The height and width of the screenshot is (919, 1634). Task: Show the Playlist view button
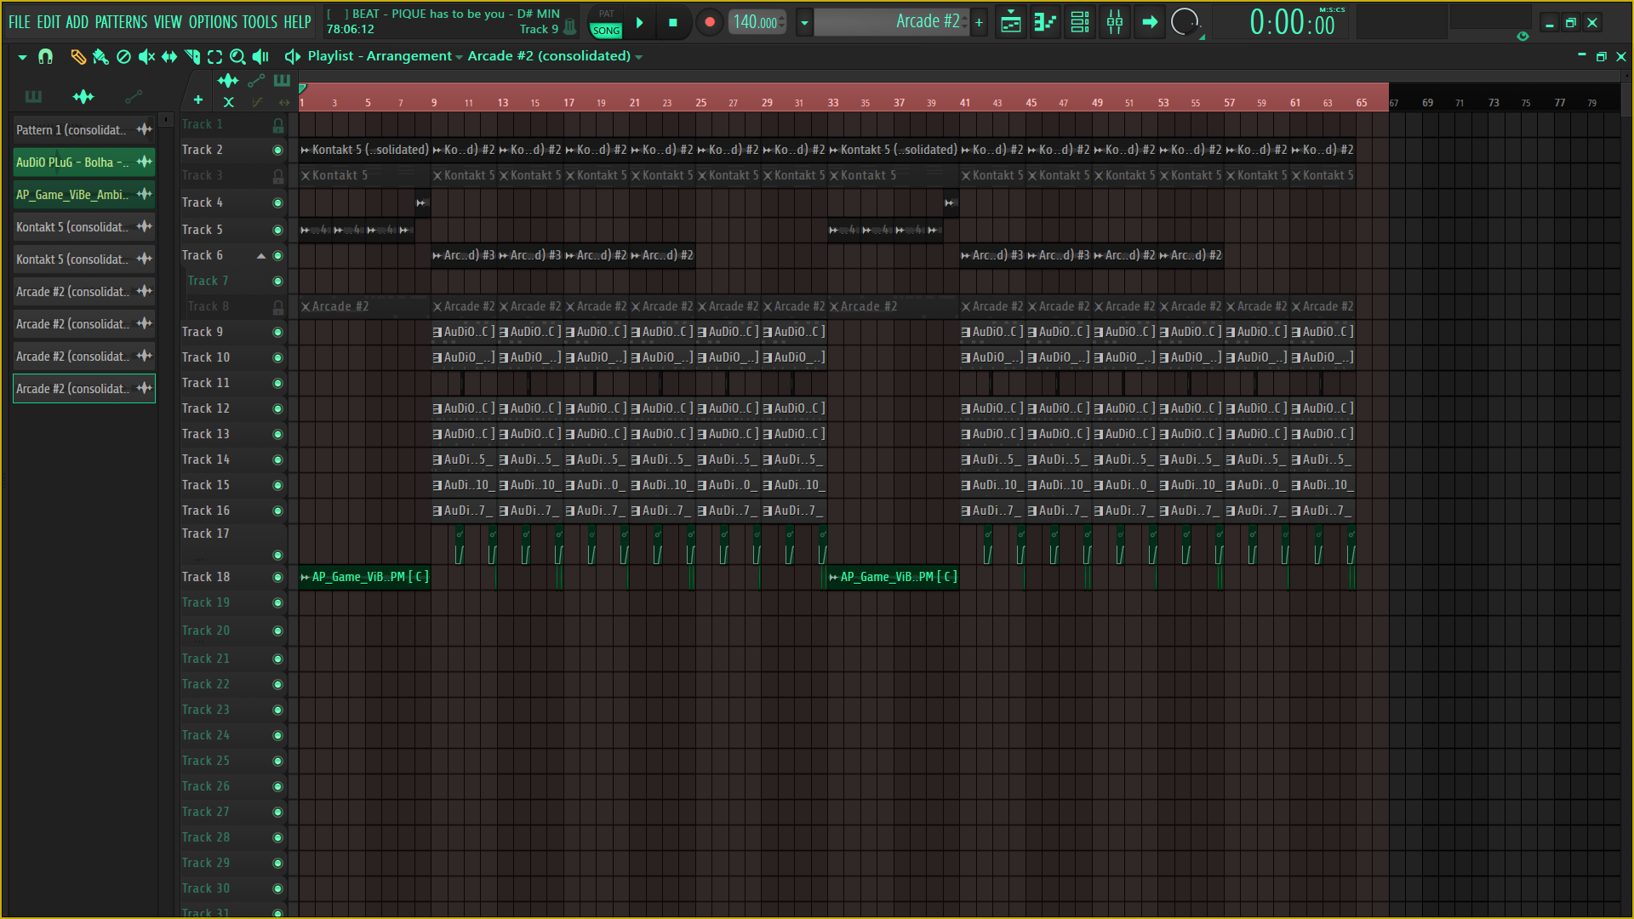(x=1011, y=23)
